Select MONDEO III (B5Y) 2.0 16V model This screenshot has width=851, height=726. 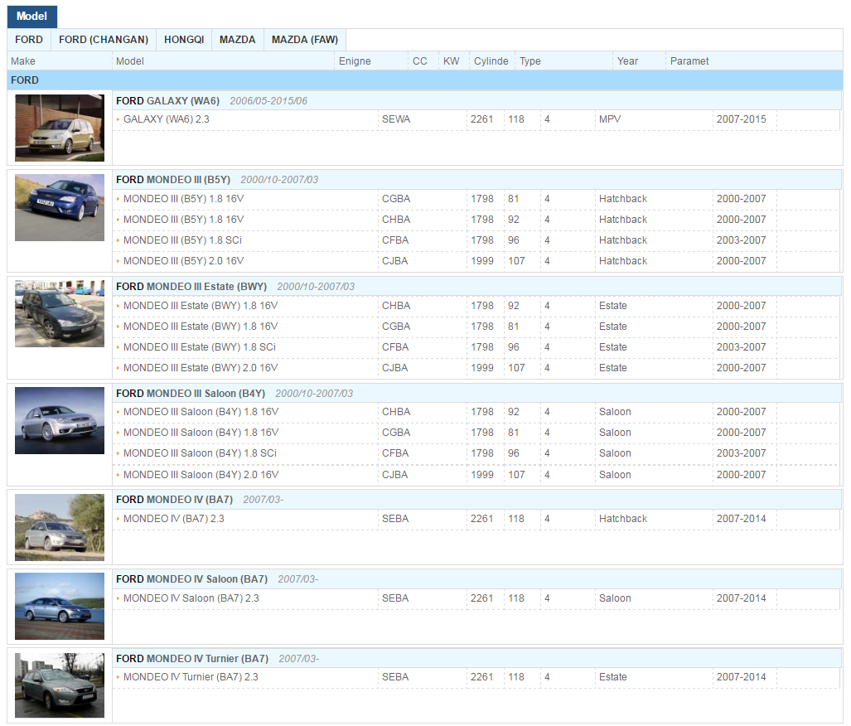point(183,261)
